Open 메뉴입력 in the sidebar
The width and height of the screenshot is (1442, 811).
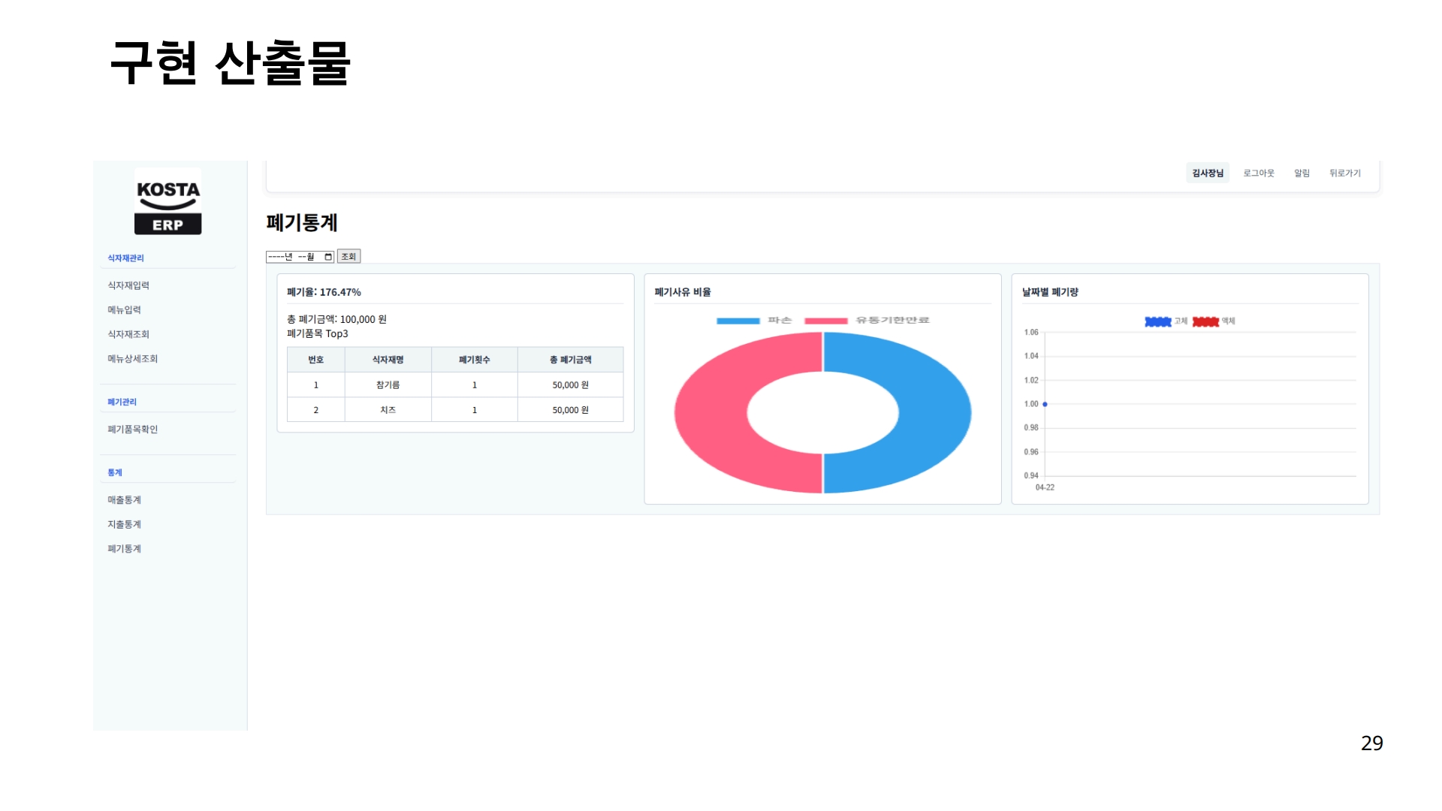click(x=124, y=310)
